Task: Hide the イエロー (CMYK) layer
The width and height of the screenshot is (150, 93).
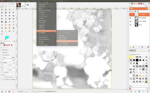Action: [130, 21]
